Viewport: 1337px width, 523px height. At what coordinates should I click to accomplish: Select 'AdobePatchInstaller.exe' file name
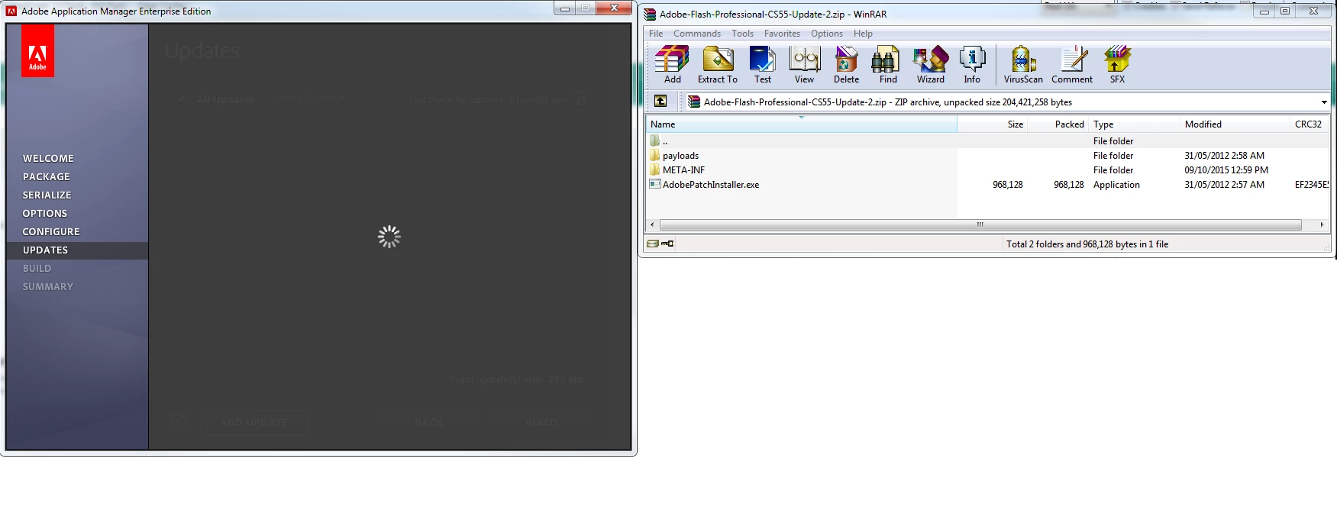click(711, 185)
